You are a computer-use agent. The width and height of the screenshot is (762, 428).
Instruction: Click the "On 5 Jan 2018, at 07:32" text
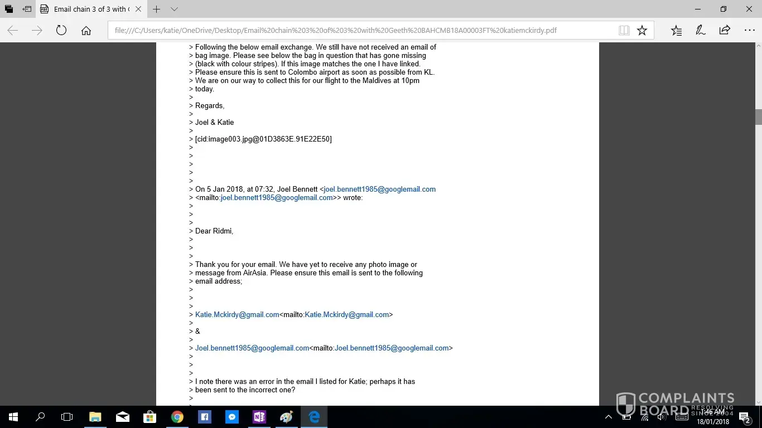click(234, 189)
